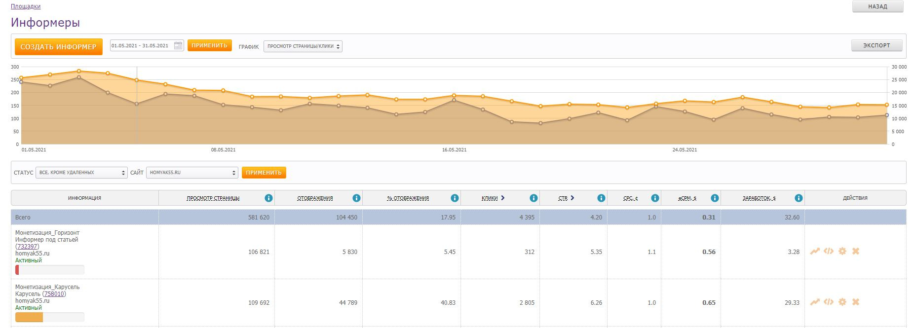Show info tooltip for eCPM column
Viewport: 914px width, 328px height.
click(715, 198)
